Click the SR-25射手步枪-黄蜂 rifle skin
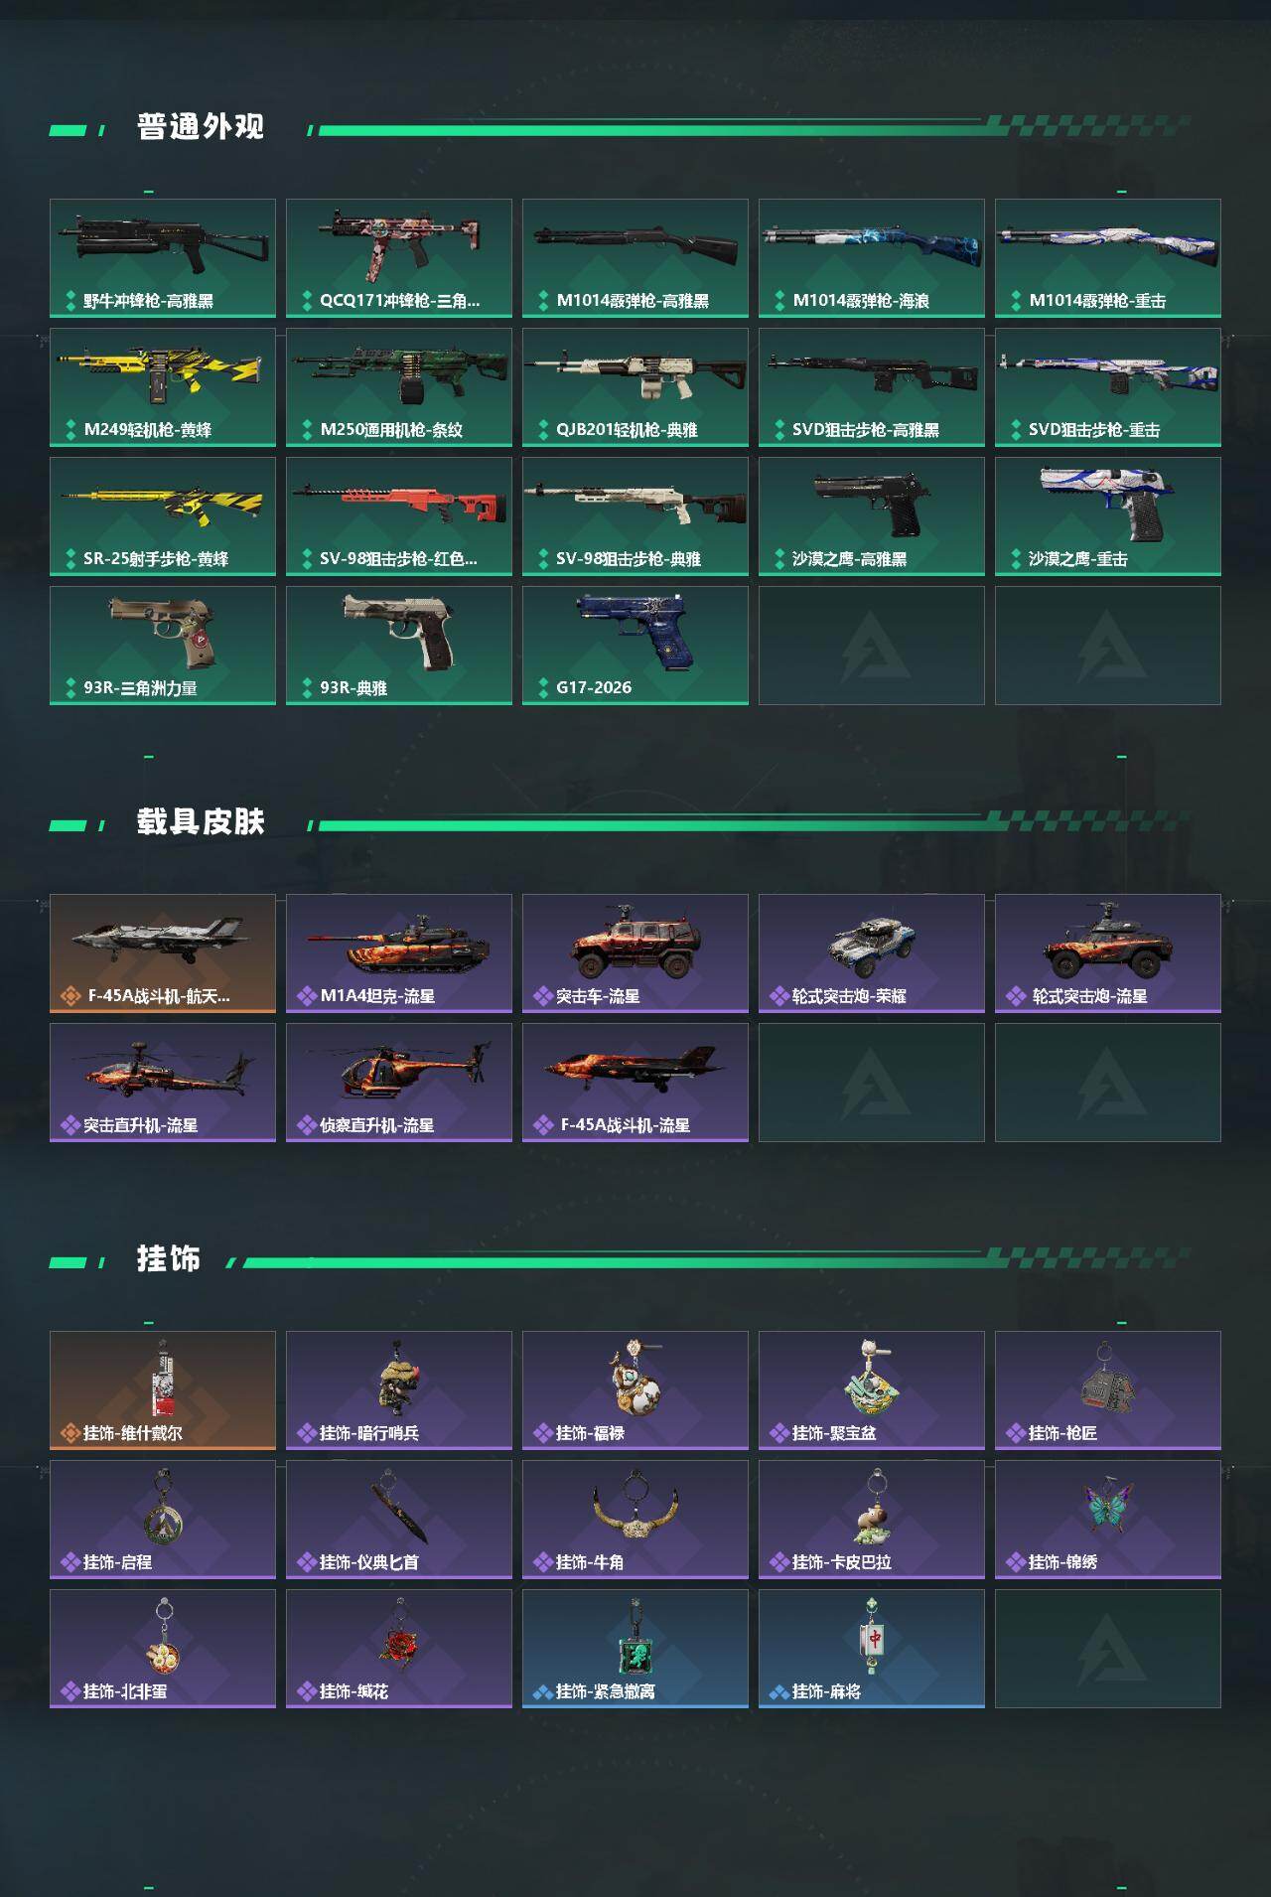The width and height of the screenshot is (1271, 1897). click(163, 516)
